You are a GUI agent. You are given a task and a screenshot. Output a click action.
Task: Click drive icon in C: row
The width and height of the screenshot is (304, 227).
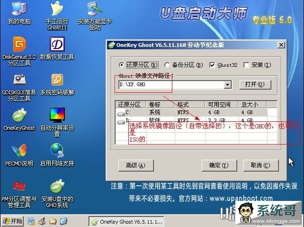pyautogui.click(x=121, y=114)
